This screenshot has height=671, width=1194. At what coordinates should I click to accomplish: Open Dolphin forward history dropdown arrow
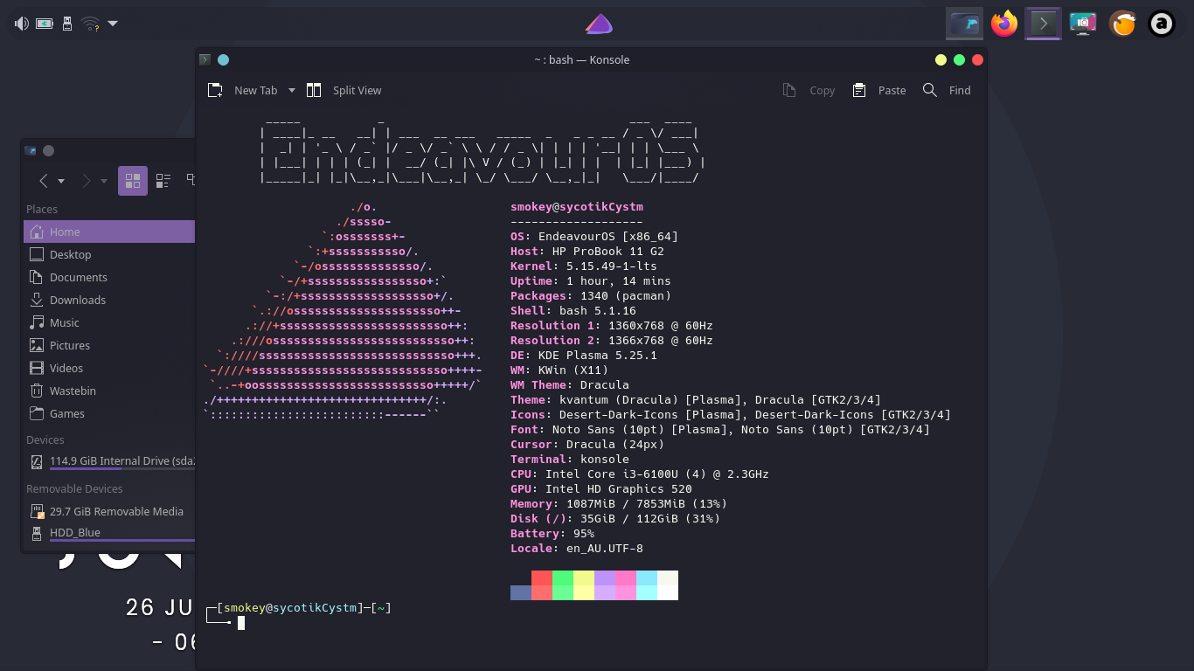pos(104,181)
